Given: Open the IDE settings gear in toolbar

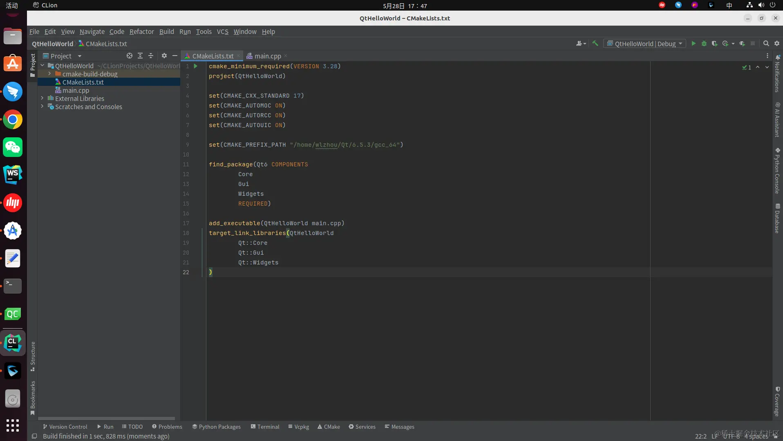Looking at the screenshot, I should (x=777, y=44).
